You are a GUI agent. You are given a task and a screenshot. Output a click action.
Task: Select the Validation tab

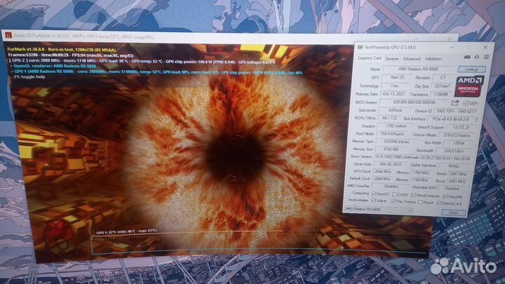tap(433, 59)
